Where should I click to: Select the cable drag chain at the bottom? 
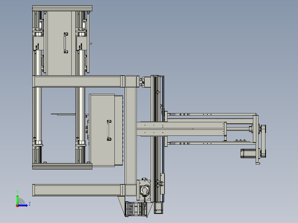pos(136,209)
